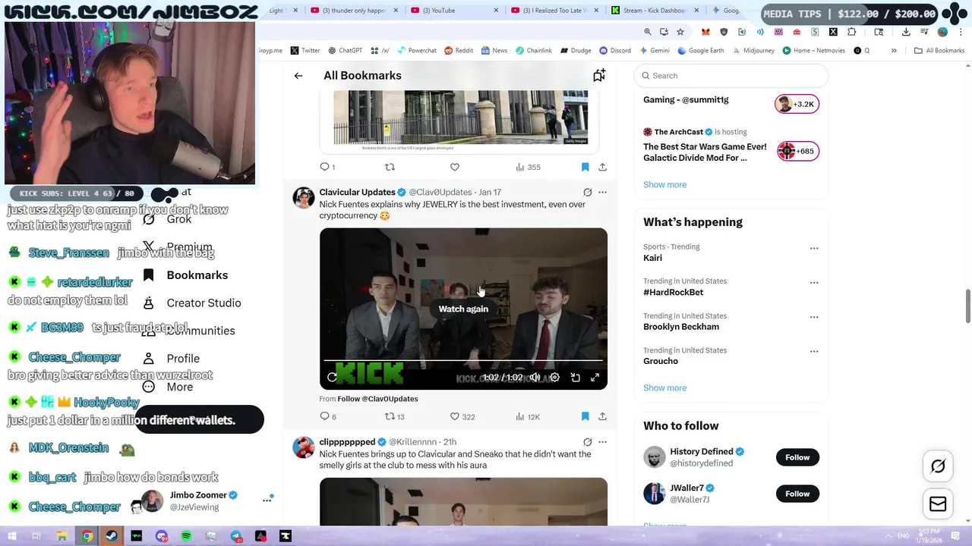Viewport: 972px width, 546px height.
Task: Open Telegram from the taskbar
Action: pos(236,536)
